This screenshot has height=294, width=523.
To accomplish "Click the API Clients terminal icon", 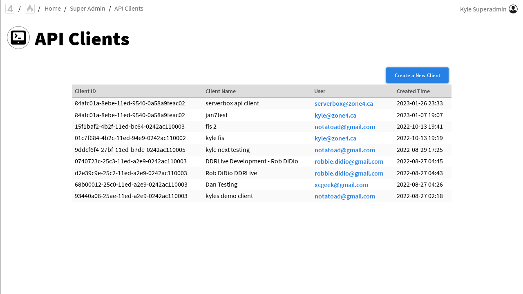I will (18, 38).
